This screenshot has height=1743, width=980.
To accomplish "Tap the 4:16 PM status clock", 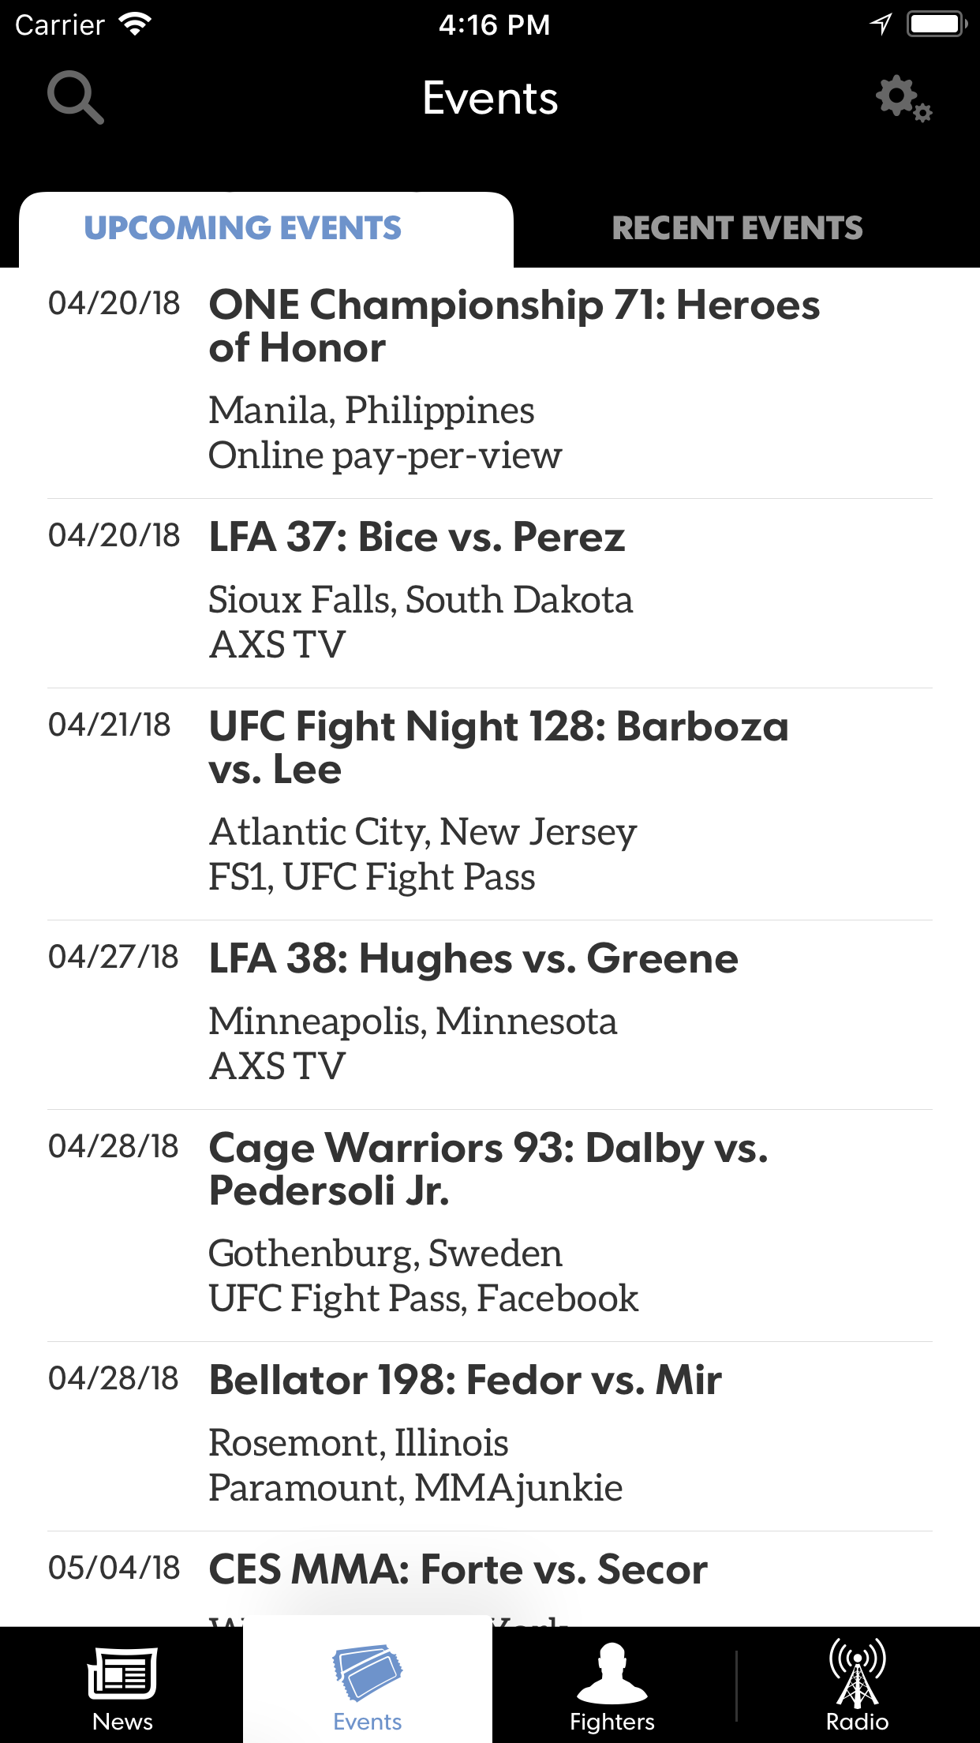I will pyautogui.click(x=494, y=25).
